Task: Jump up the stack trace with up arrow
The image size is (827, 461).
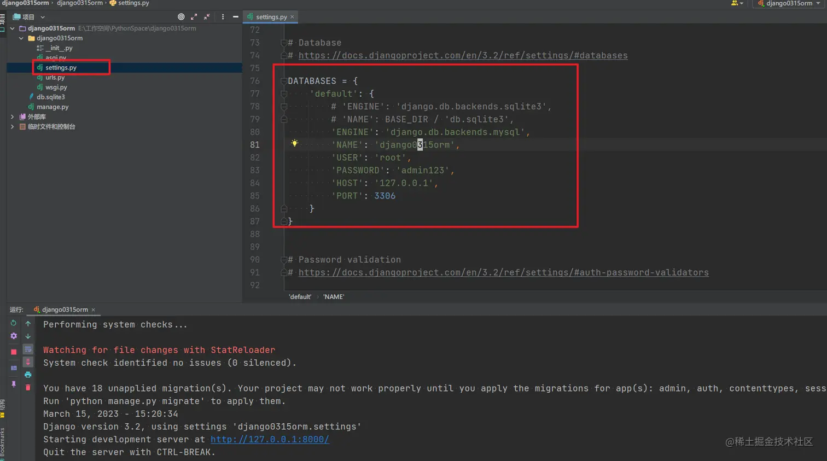Action: pos(28,323)
